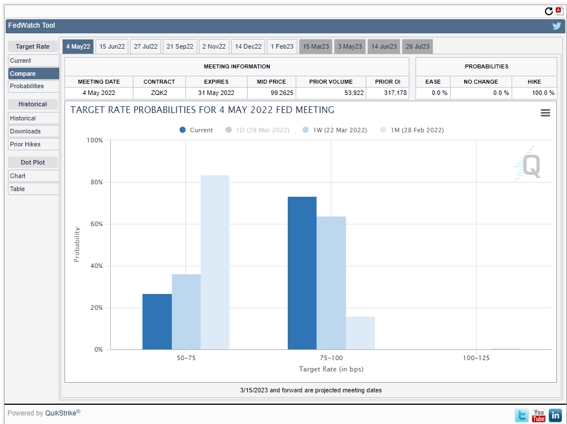Switch to the 15 Jun22 meeting tab

[112, 46]
